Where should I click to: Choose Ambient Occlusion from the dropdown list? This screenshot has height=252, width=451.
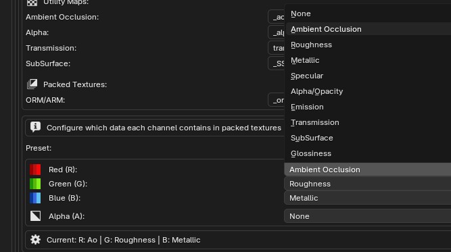[368, 29]
